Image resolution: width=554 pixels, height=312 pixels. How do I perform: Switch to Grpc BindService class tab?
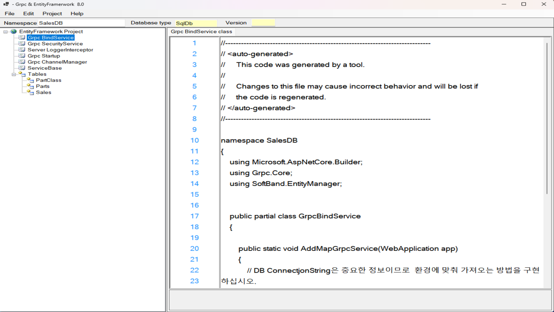(x=201, y=32)
